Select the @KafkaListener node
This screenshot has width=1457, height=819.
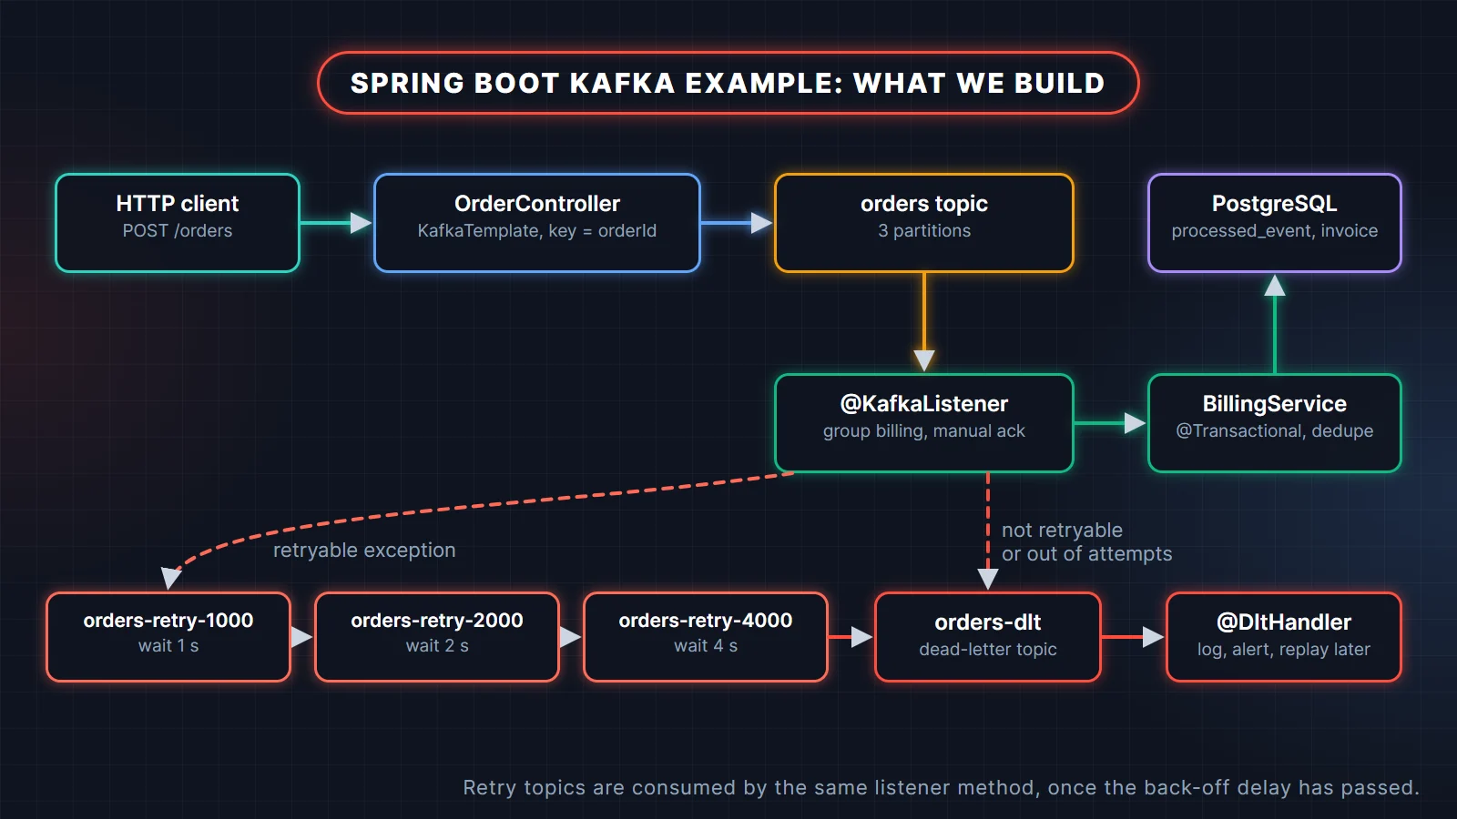point(924,423)
